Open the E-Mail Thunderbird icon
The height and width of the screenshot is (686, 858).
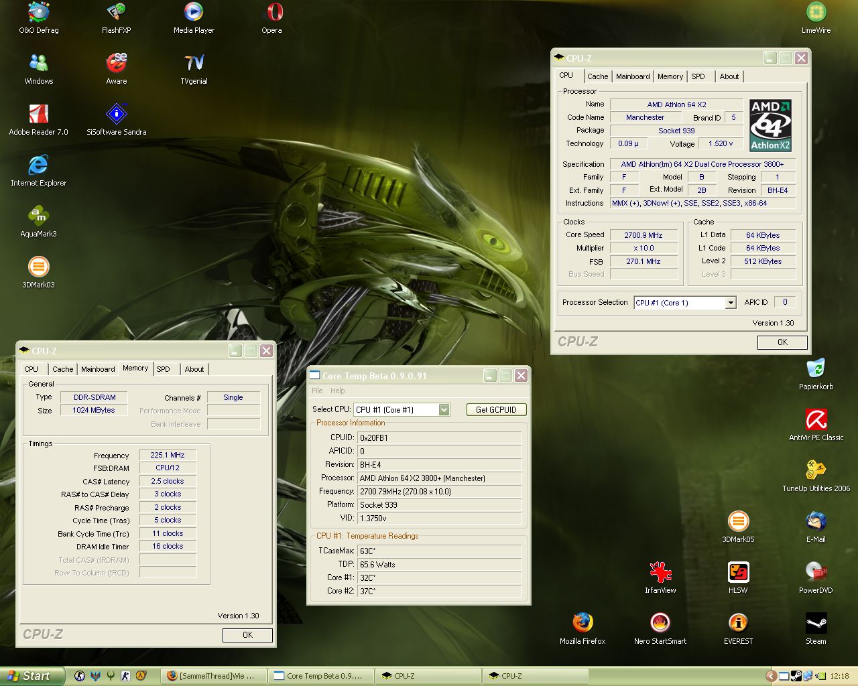[816, 527]
